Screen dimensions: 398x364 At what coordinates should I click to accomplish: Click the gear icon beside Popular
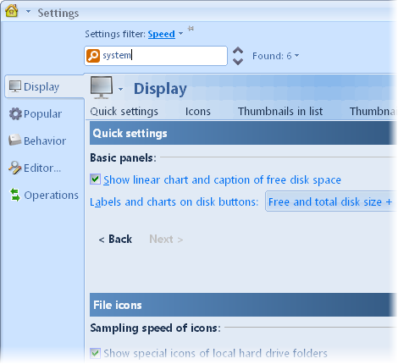pyautogui.click(x=15, y=113)
